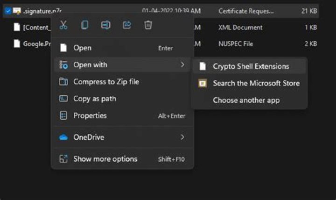Expand the Open with submenu arrow
The width and height of the screenshot is (336, 200).
click(x=182, y=64)
